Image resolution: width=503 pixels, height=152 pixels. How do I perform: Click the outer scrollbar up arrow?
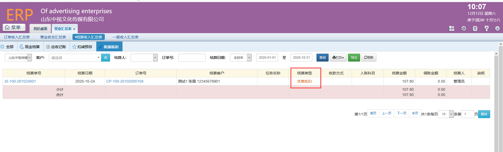tap(501, 44)
